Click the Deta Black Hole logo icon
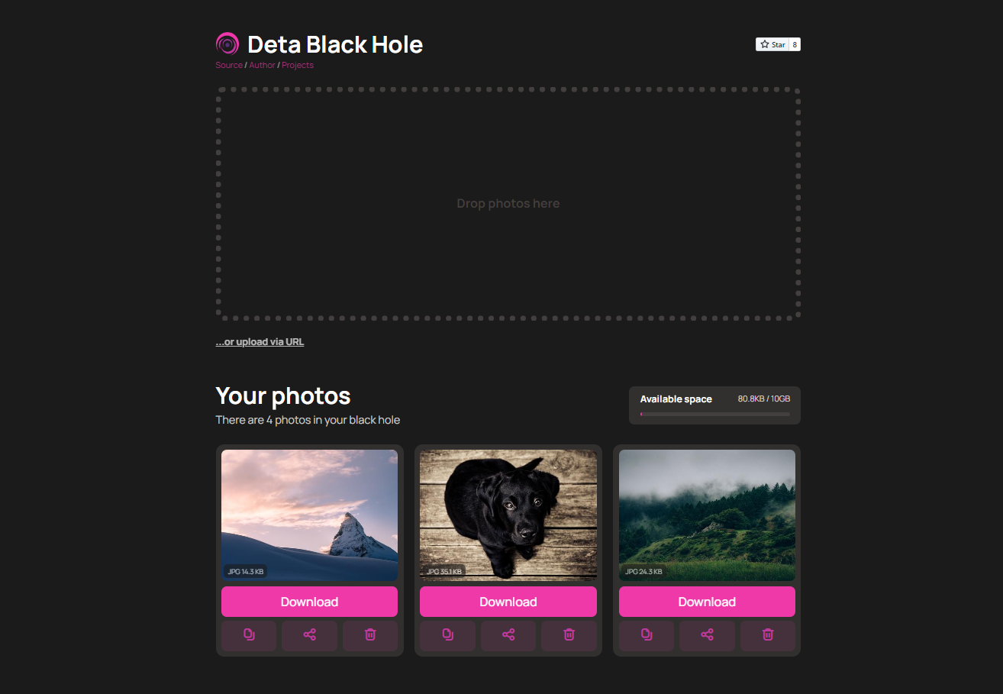 [227, 44]
